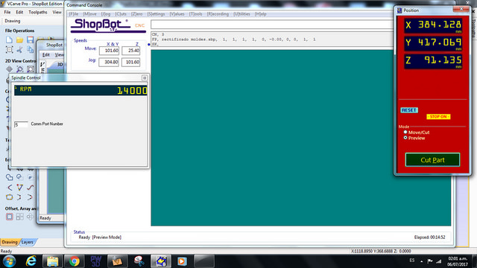
Task: Switch to the ShopBot taskbar icon
Action: pyautogui.click(x=161, y=261)
